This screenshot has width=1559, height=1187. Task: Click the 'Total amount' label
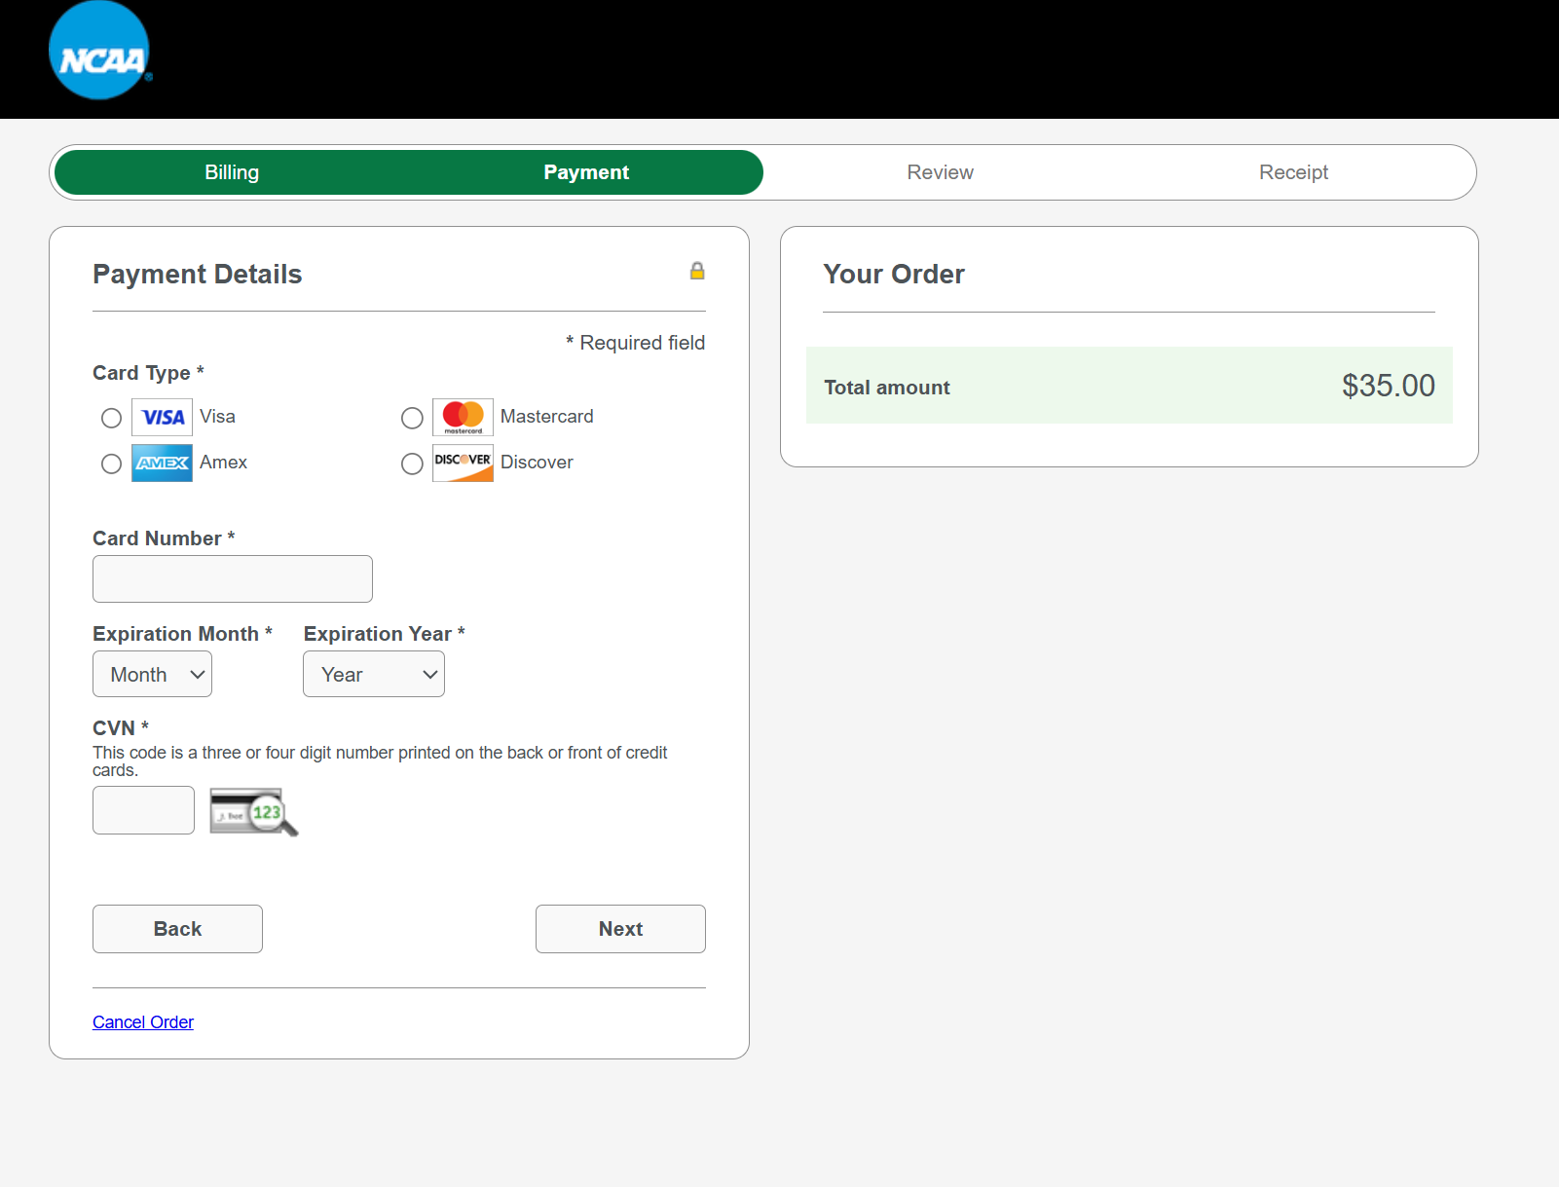pyautogui.click(x=886, y=388)
